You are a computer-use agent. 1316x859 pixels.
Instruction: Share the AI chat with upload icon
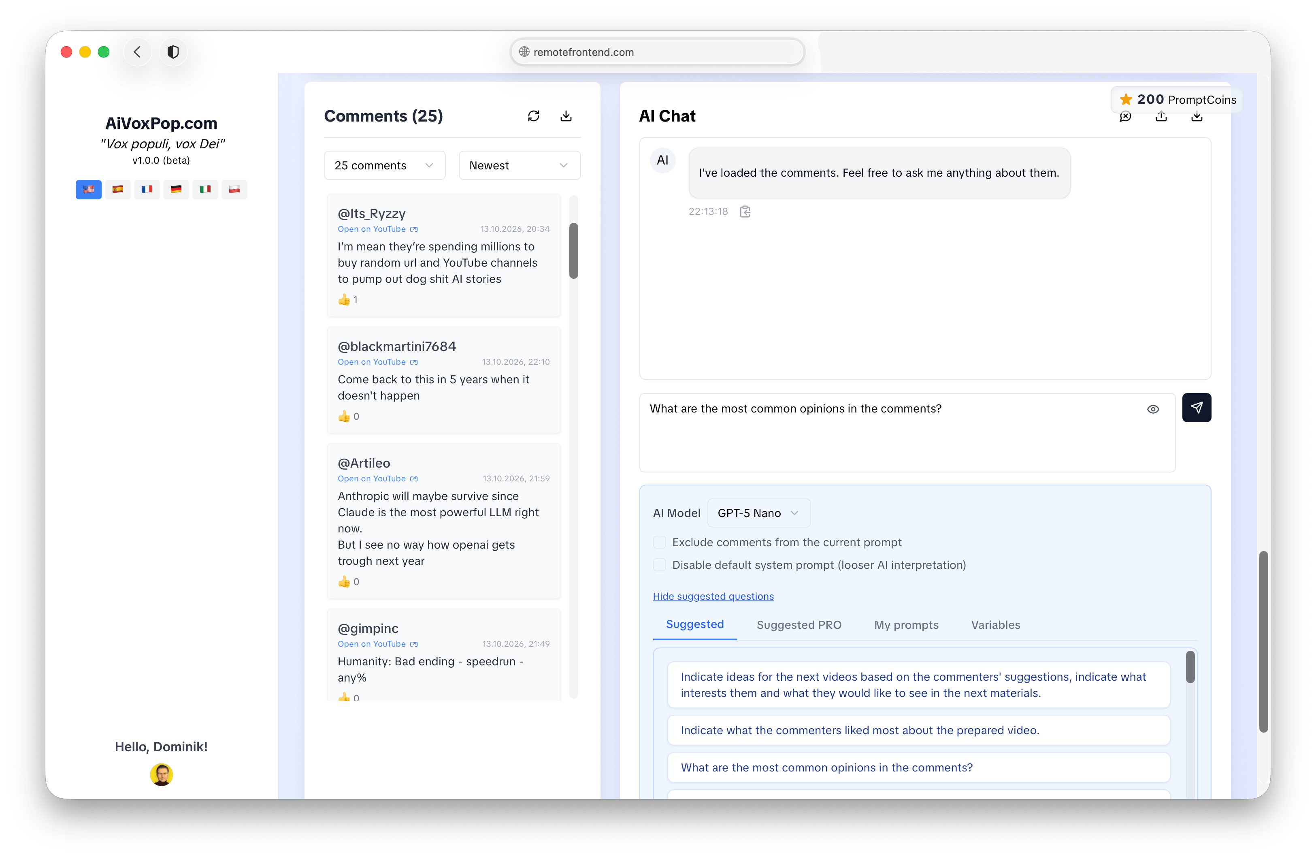[1161, 116]
